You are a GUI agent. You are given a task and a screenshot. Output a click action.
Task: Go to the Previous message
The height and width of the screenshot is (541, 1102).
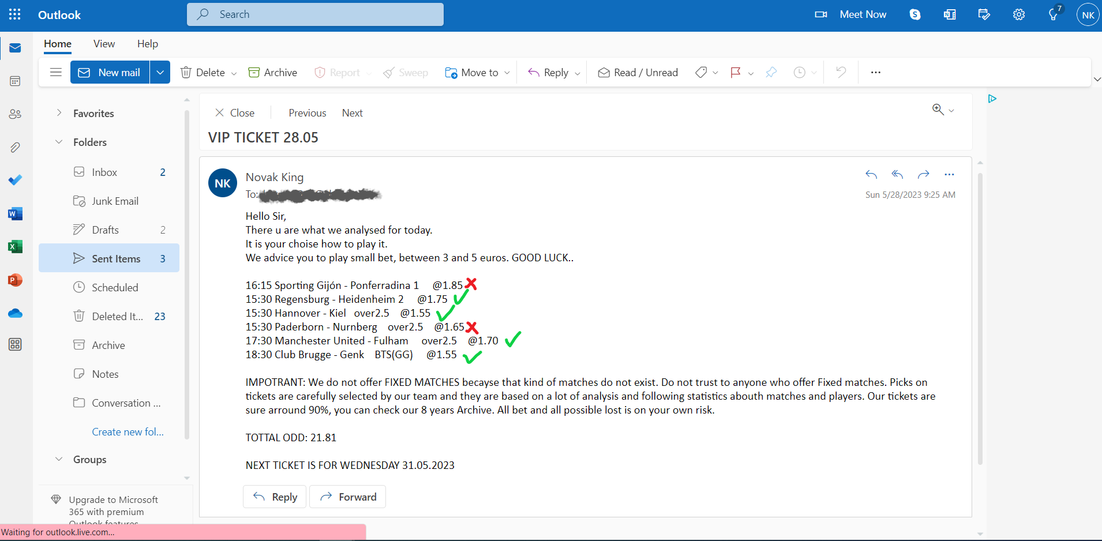(308, 113)
